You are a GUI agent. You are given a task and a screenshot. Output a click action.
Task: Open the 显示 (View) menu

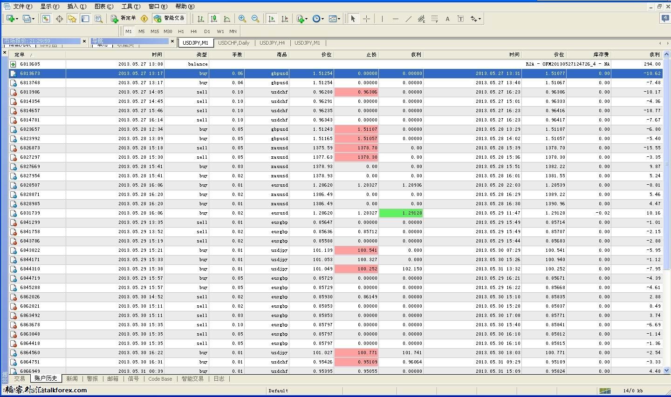click(x=49, y=7)
